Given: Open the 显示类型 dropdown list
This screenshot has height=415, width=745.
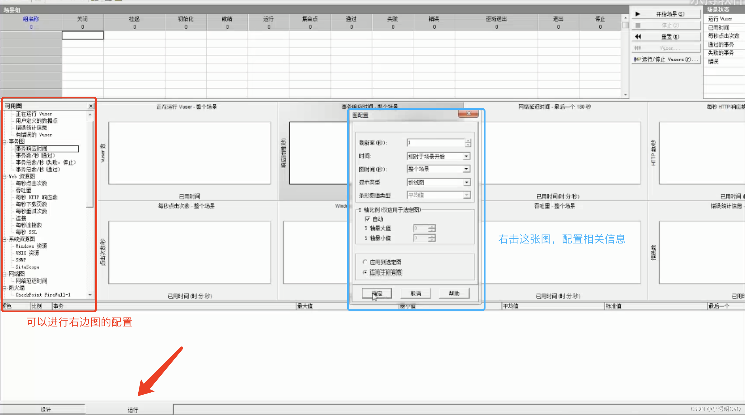Looking at the screenshot, I should coord(466,182).
